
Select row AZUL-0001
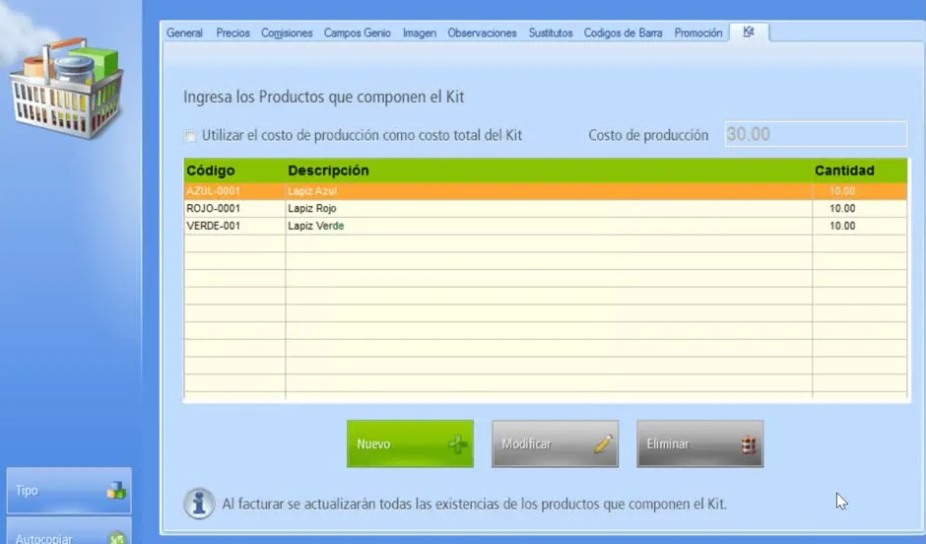545,191
